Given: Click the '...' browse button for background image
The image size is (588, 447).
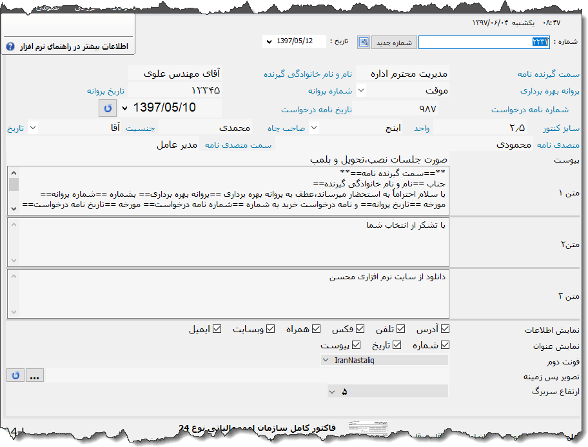Looking at the screenshot, I should point(35,375).
